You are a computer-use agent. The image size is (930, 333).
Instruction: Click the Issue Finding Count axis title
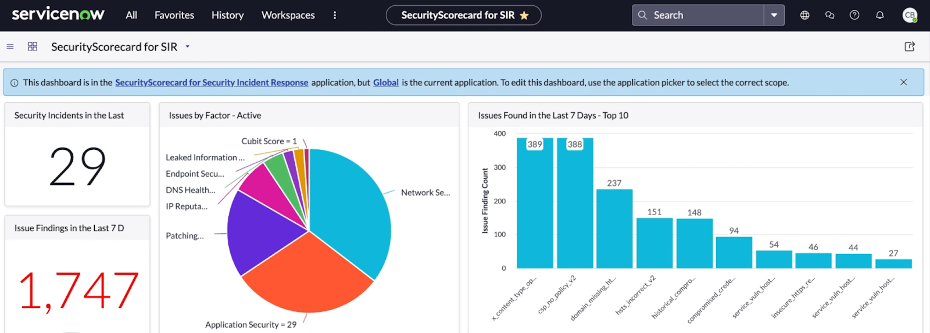pyautogui.click(x=485, y=201)
